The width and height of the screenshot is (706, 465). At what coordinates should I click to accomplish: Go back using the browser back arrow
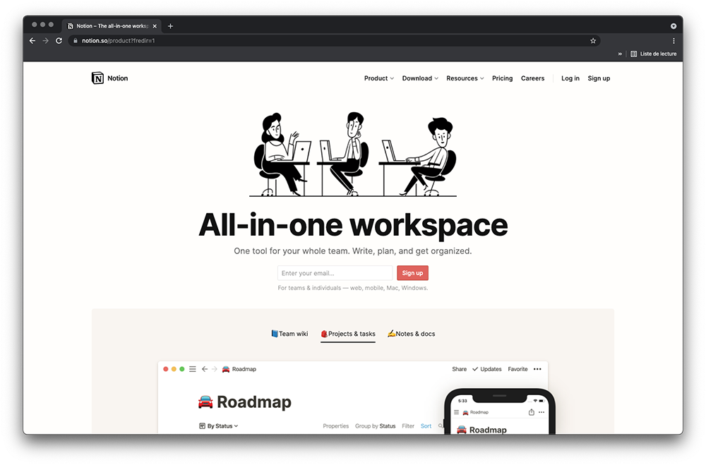tap(32, 40)
